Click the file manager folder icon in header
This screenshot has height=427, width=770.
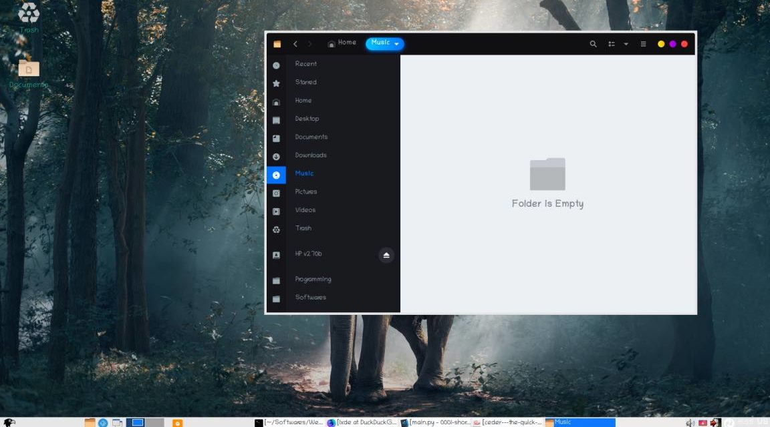pyautogui.click(x=277, y=43)
